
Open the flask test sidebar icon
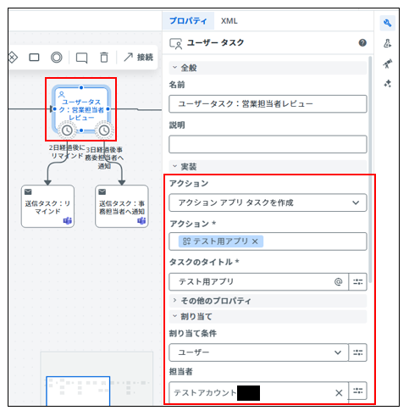pyautogui.click(x=387, y=43)
